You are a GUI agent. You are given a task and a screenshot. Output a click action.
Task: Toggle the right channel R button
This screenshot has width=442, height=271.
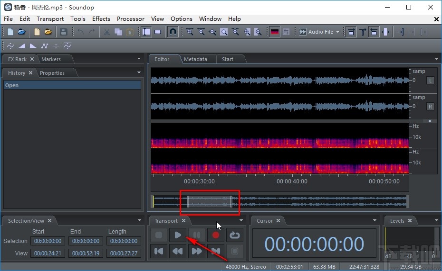431,106
